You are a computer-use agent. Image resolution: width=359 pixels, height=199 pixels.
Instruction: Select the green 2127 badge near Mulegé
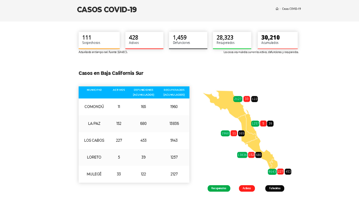pyautogui.click(x=238, y=99)
